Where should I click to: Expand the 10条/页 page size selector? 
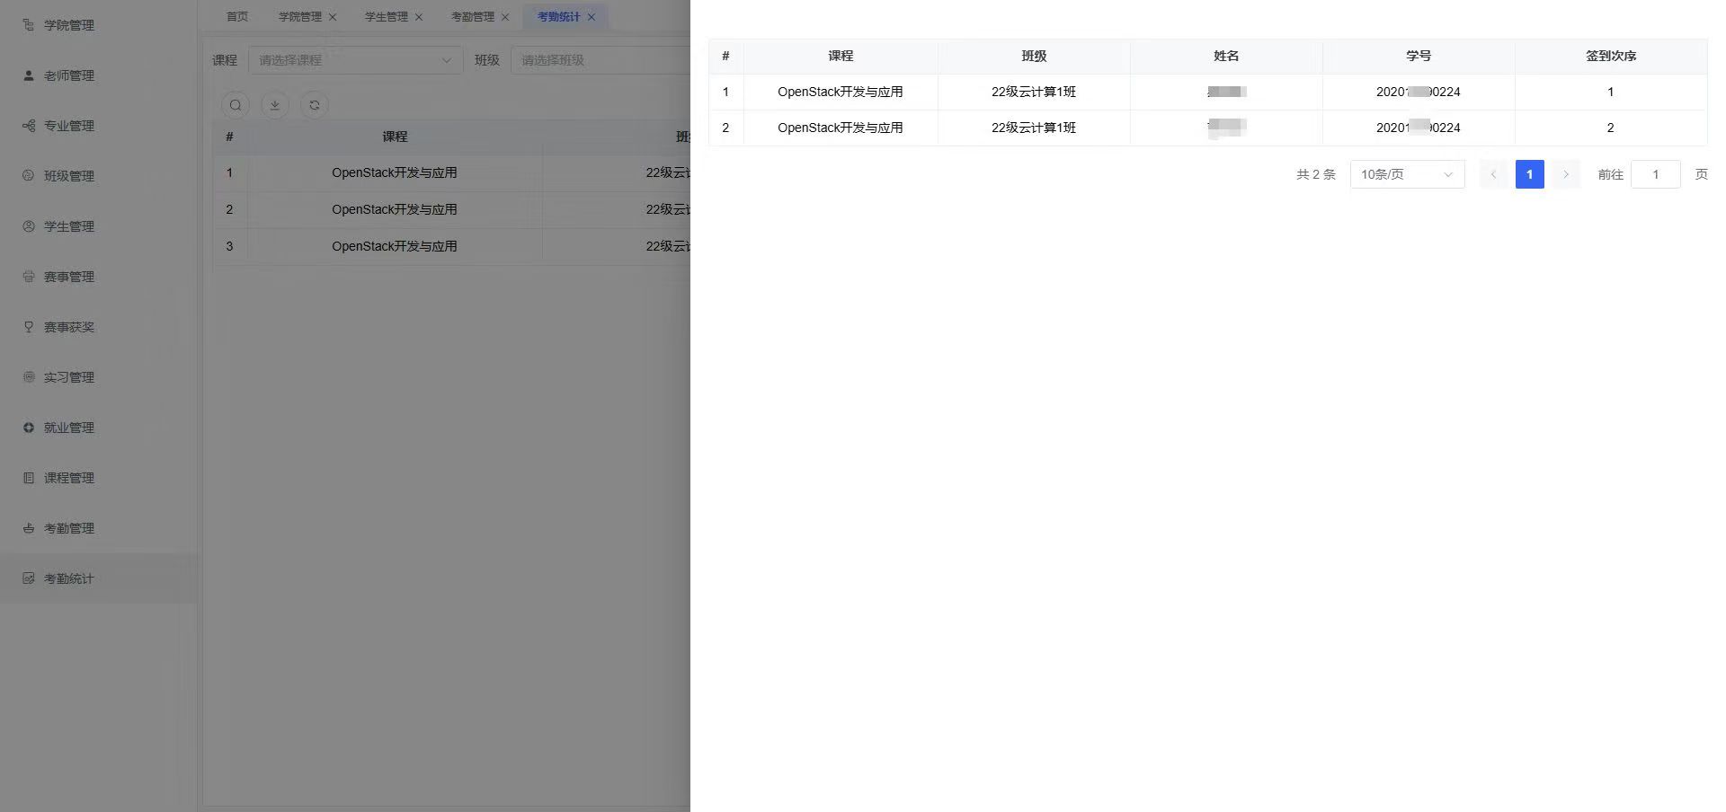(x=1407, y=174)
